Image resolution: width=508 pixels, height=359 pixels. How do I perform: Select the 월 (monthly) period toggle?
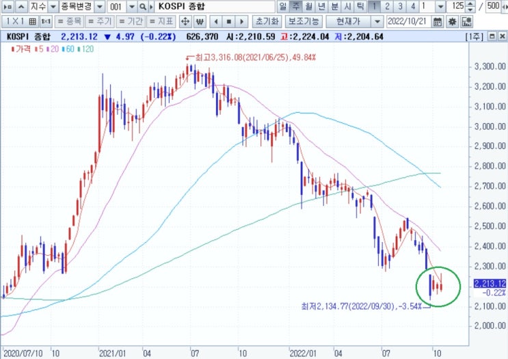click(x=309, y=6)
